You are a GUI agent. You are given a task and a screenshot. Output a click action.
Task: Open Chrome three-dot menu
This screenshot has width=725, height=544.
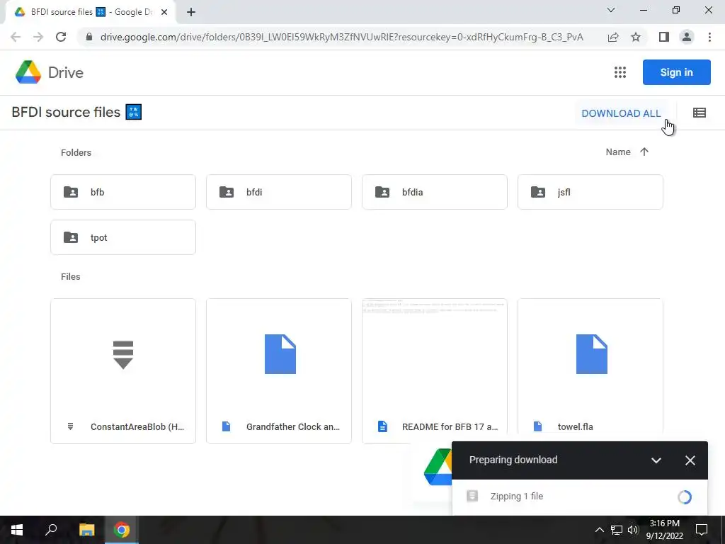(709, 37)
